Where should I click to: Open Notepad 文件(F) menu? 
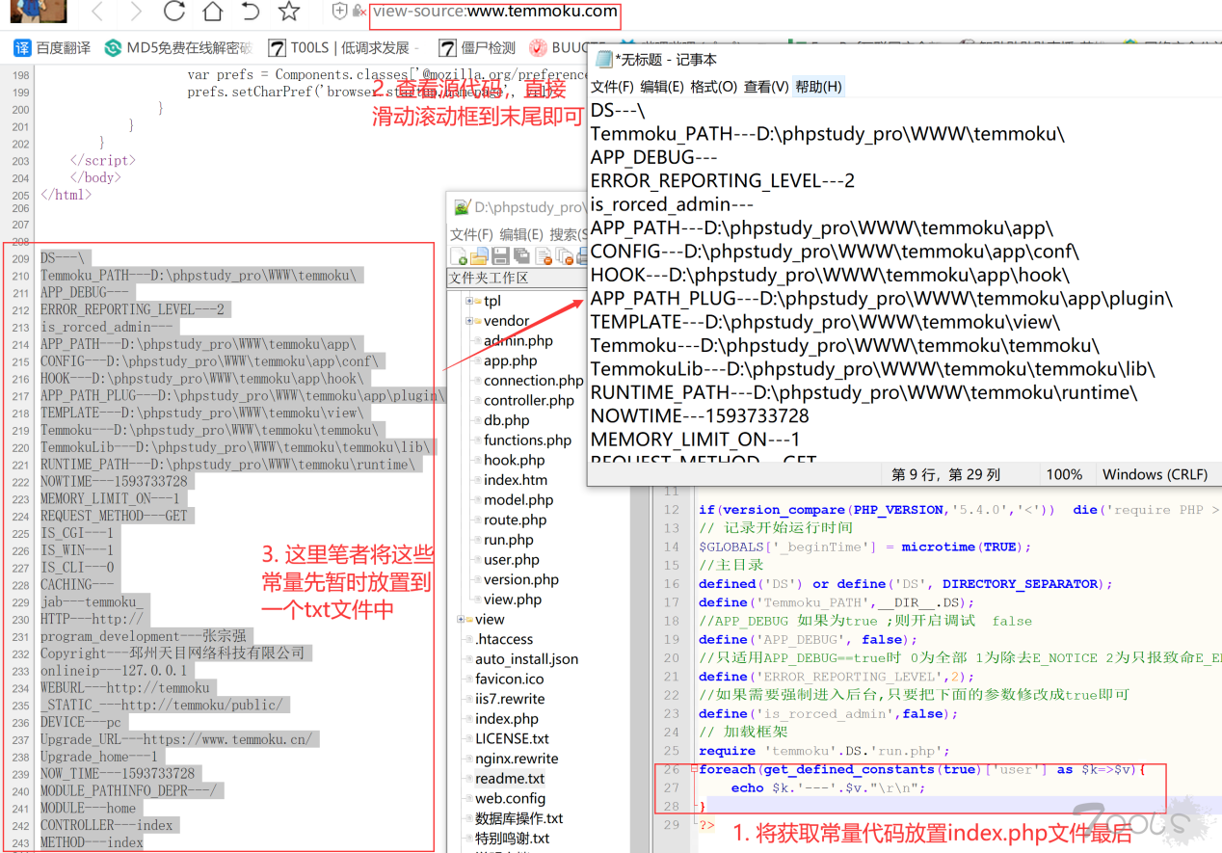pyautogui.click(x=612, y=87)
